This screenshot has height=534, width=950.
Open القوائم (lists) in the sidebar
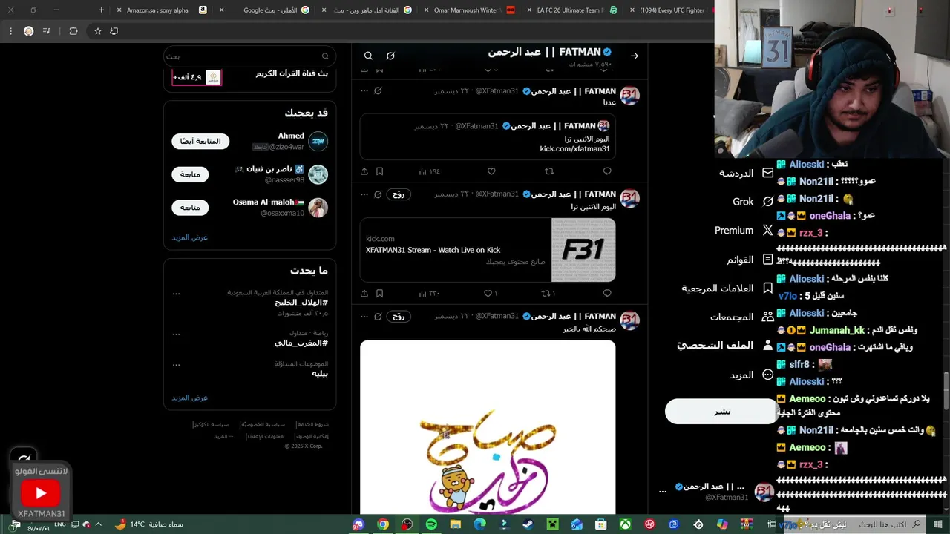[x=750, y=260]
